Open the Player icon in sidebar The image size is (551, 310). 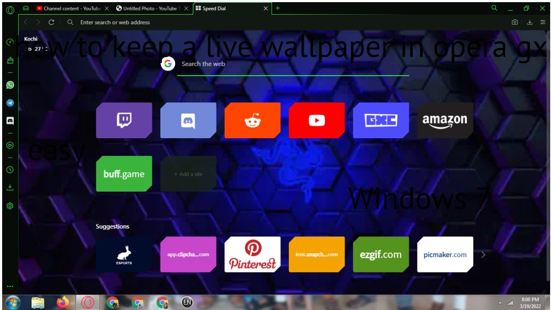(x=10, y=146)
